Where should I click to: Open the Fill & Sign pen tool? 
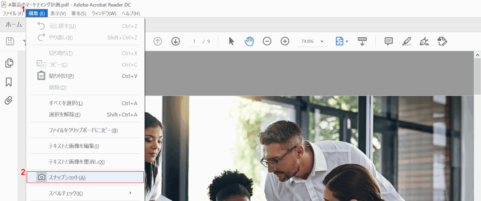click(424, 41)
